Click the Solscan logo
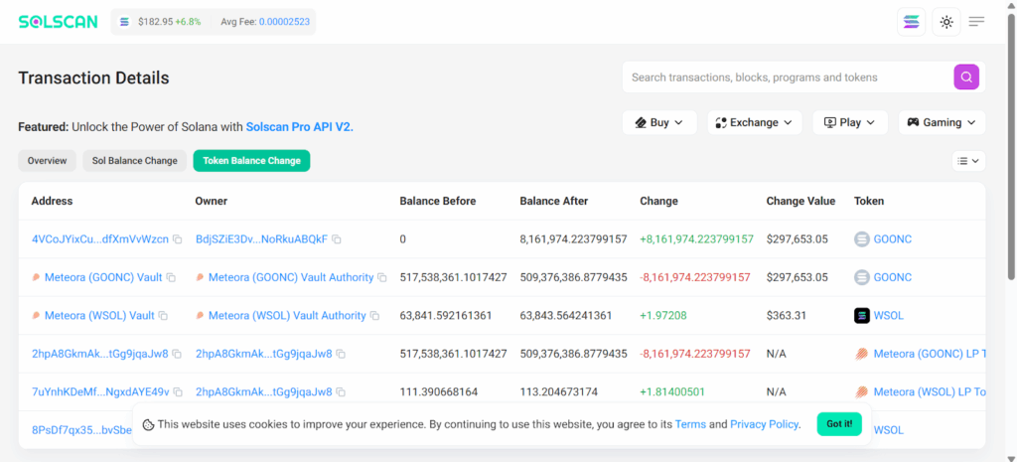Viewport: 1017px width, 462px height. (x=58, y=22)
